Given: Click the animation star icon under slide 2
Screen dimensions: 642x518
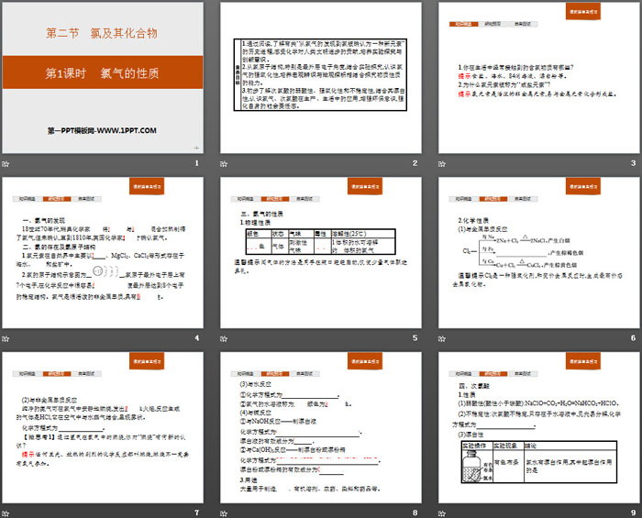Looking at the screenshot, I should point(225,163).
